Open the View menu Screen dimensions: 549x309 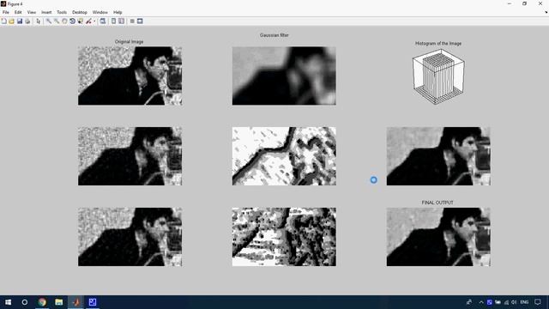(32, 12)
